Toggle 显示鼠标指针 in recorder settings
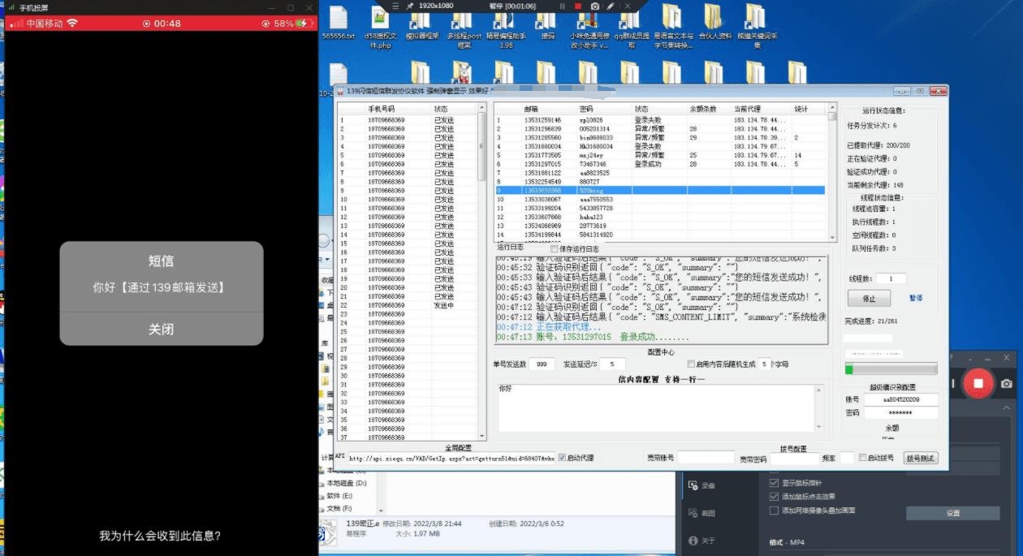Viewport: 1023px width, 556px height. pyautogui.click(x=774, y=483)
